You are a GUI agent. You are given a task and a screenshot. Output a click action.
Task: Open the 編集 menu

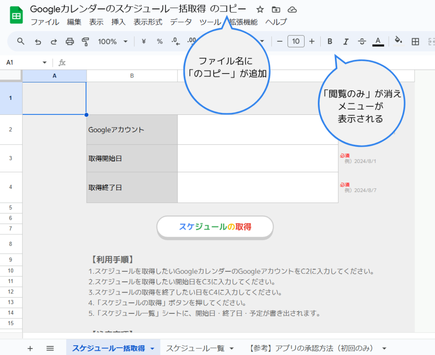[x=74, y=22]
